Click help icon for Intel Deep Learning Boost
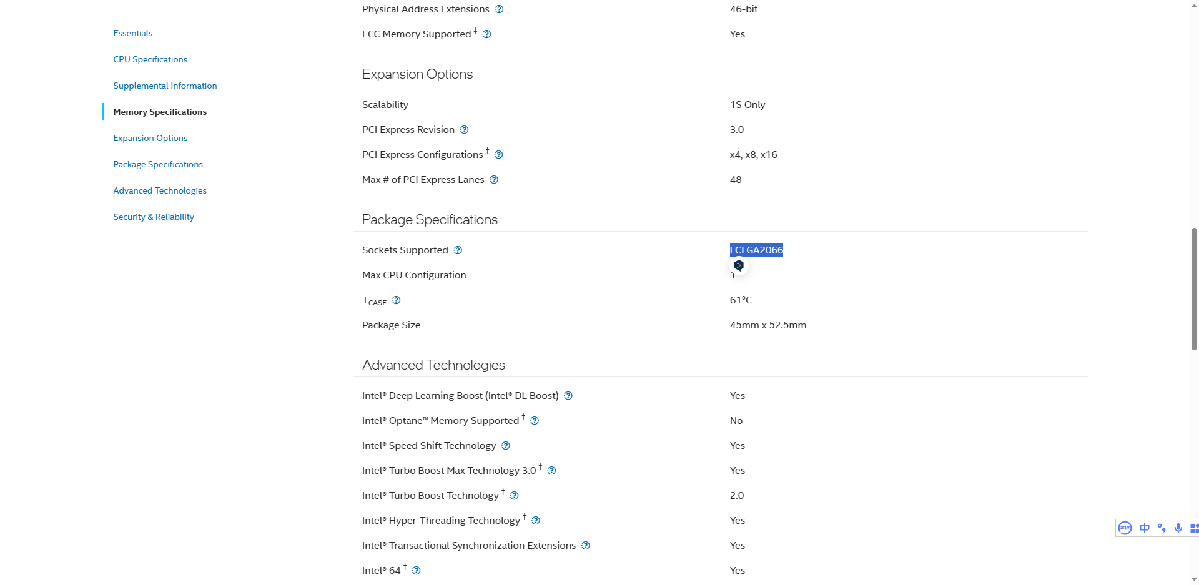1199x585 pixels. coord(568,396)
